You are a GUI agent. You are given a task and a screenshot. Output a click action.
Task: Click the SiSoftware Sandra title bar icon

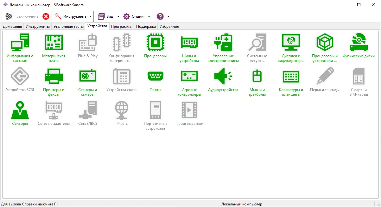pos(5,5)
